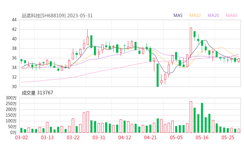Click the 40 price axis label
Screen dimensions: 244x145
pos(14,39)
